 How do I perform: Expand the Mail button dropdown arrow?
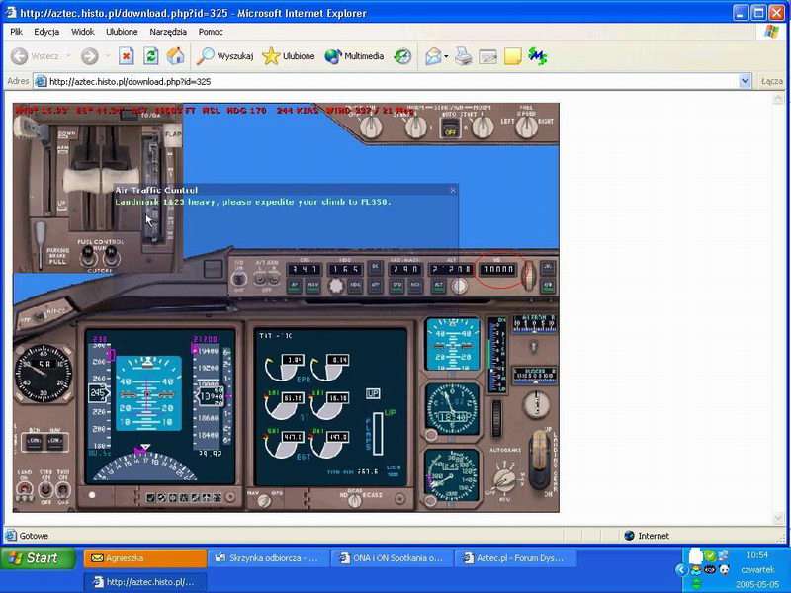[x=446, y=56]
